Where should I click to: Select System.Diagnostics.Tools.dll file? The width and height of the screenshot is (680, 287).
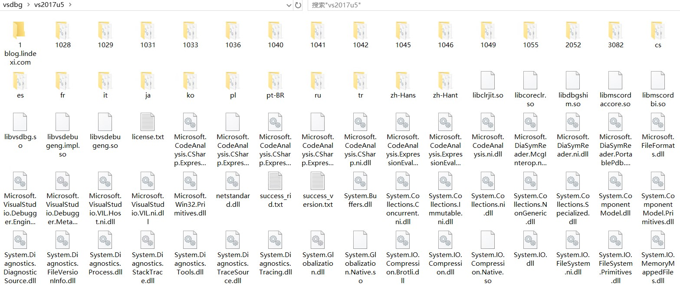tap(191, 253)
